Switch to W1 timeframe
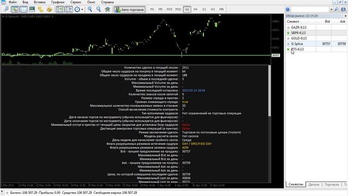The width and height of the screenshot is (348, 196). tap(213, 9)
